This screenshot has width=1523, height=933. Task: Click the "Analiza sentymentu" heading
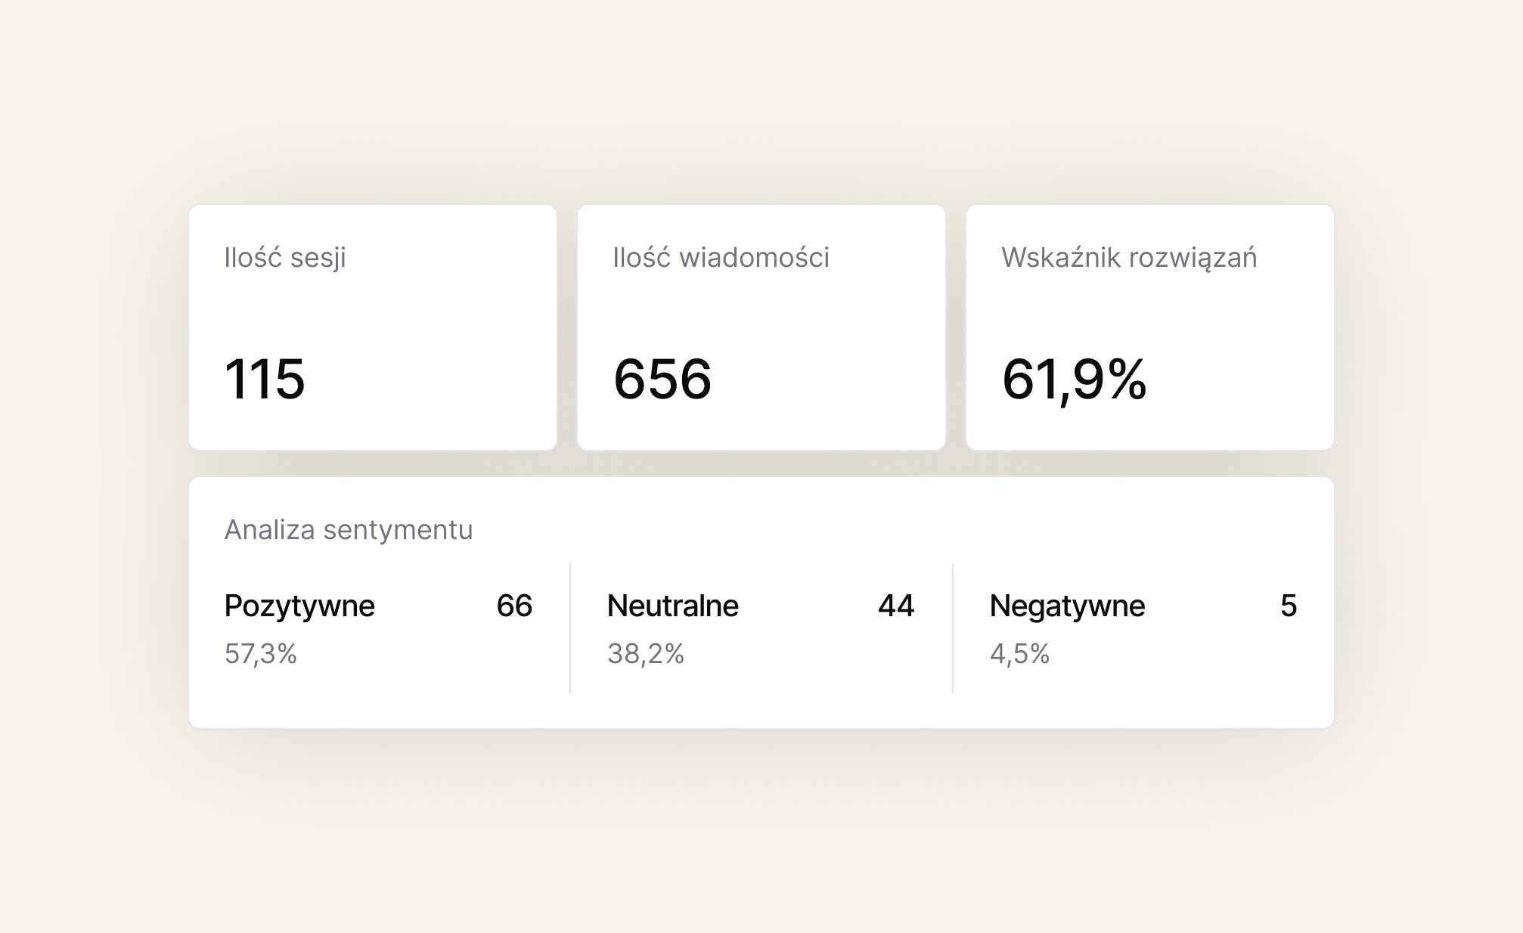click(x=349, y=530)
